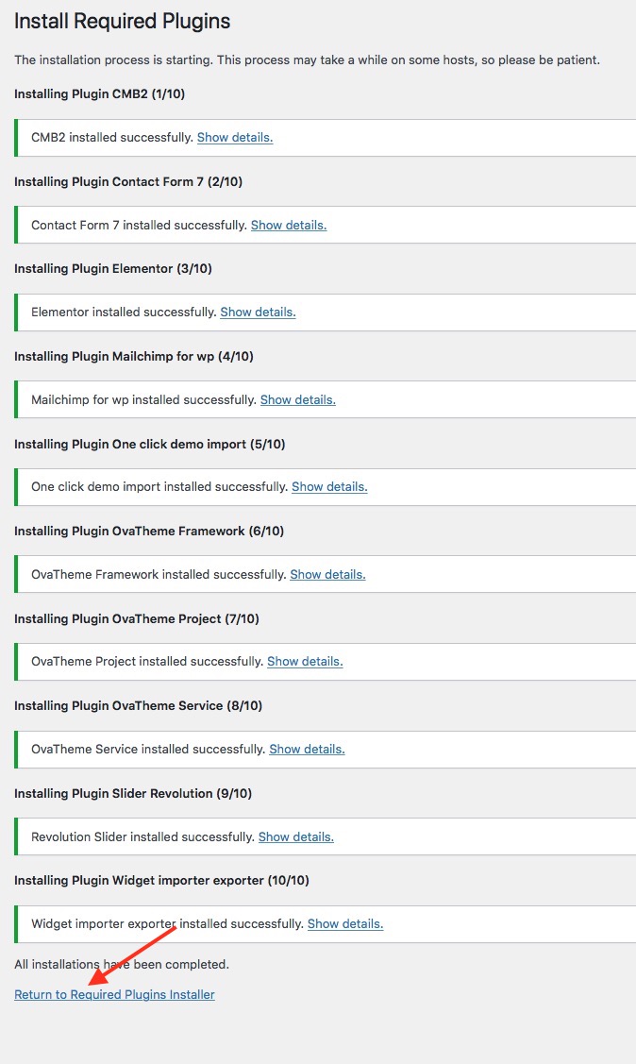Show details for OvaTheme Framework
The height and width of the screenshot is (1064, 636).
(x=327, y=575)
